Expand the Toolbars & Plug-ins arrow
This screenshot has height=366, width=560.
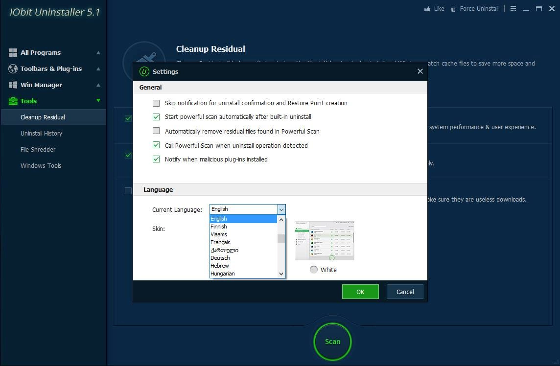point(98,69)
